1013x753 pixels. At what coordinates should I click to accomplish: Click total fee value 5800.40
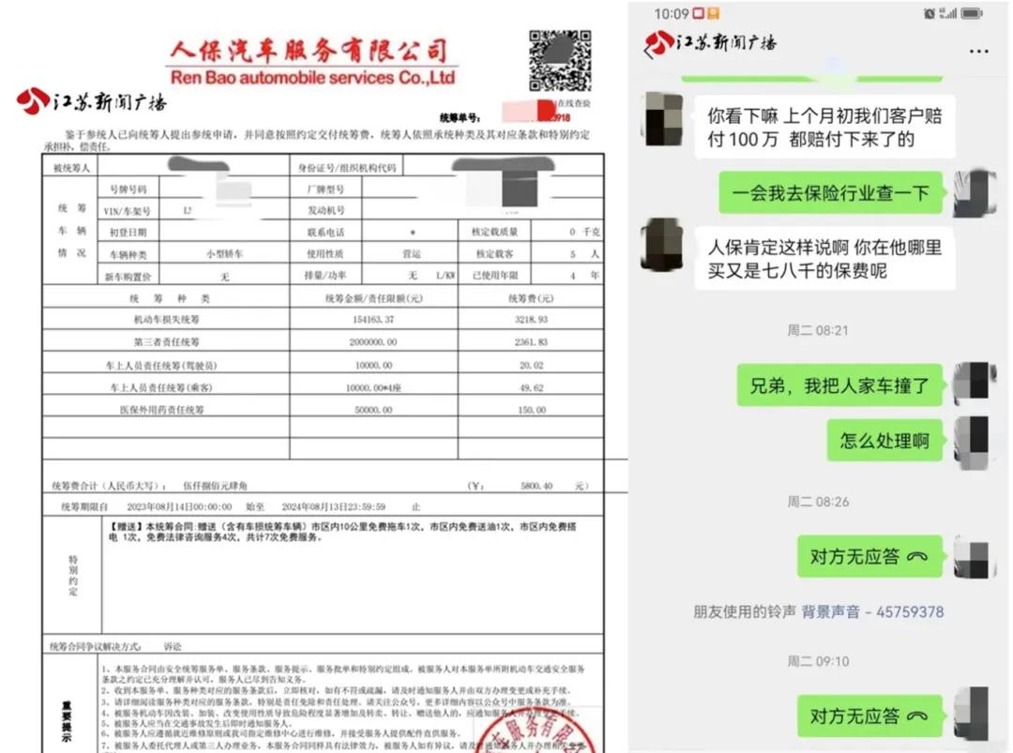point(537,486)
